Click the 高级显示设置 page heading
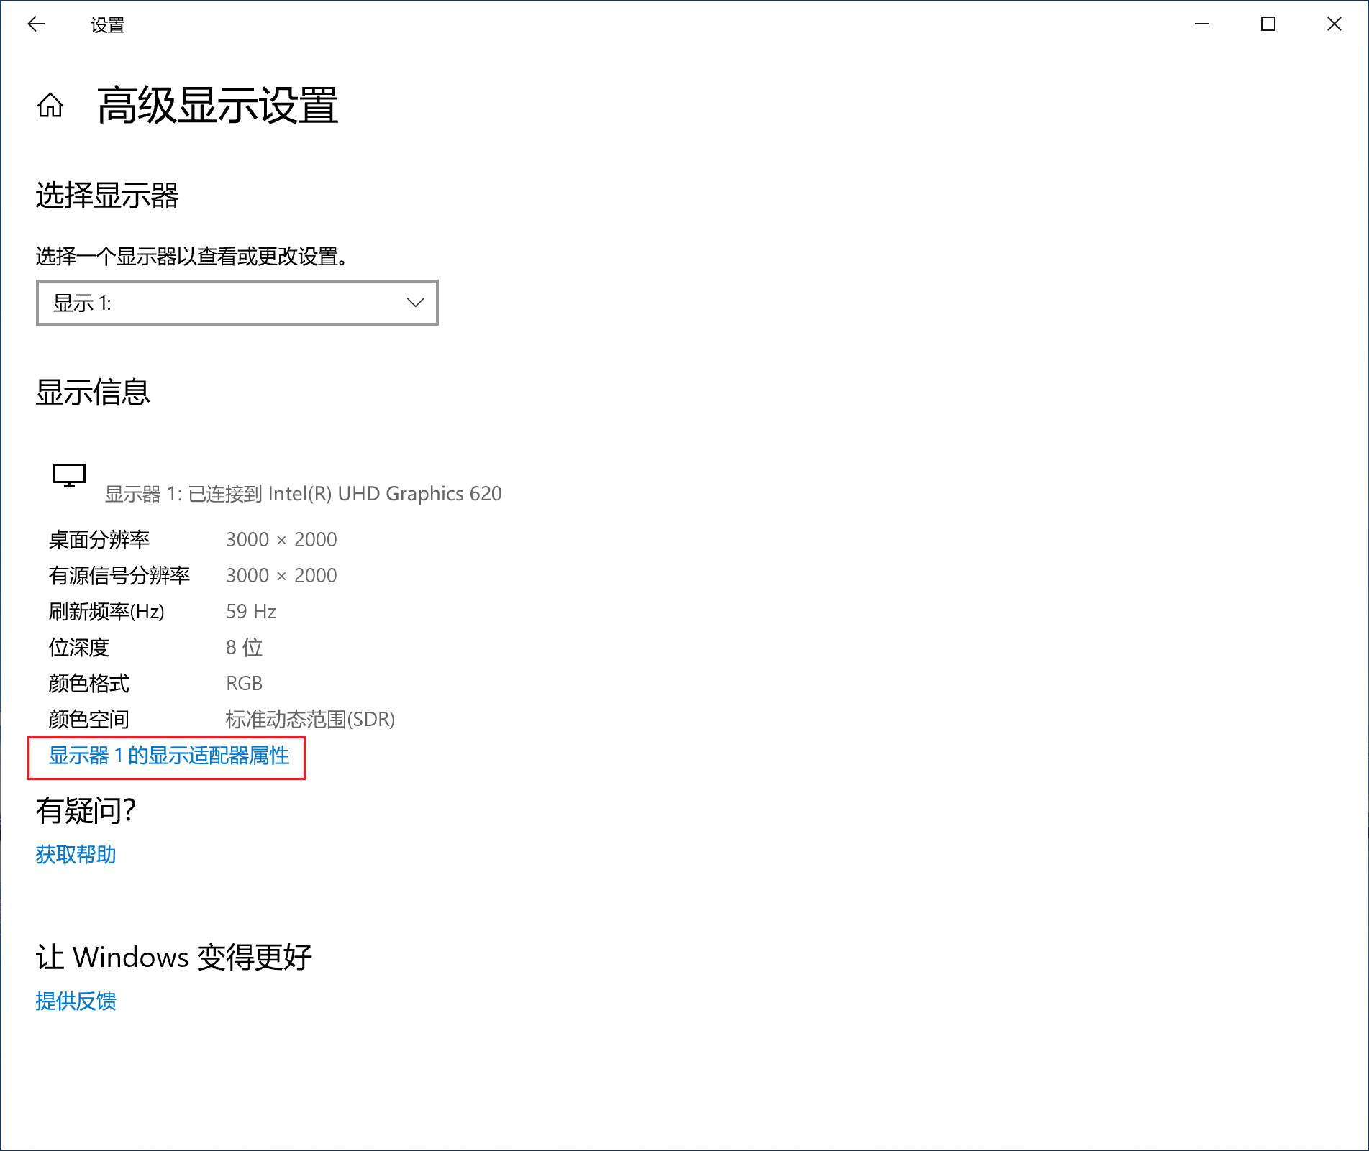1369x1151 pixels. pyautogui.click(x=217, y=106)
